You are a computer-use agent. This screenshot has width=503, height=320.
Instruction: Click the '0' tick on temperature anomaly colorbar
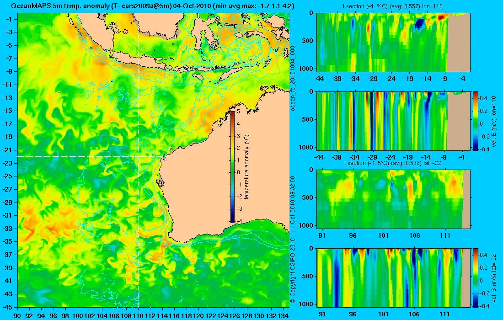[238, 172]
